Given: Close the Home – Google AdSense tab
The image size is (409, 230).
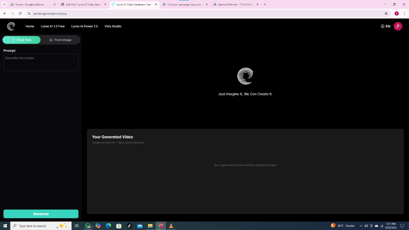Looking at the screenshot, I should pos(54,4).
